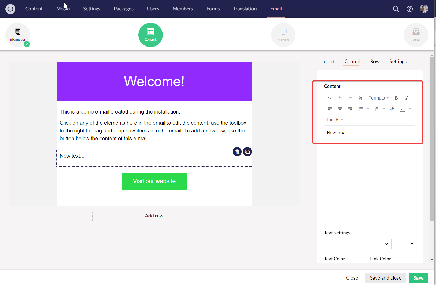
Task: Open the source code view icon
Action: coord(330,98)
